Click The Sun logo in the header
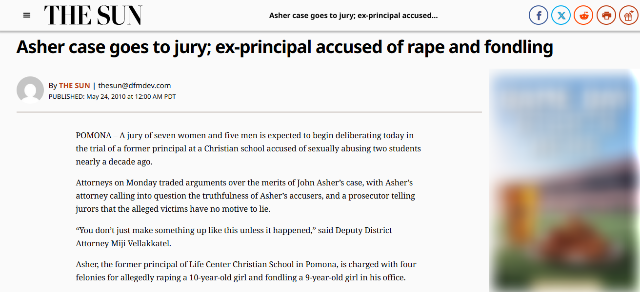The height and width of the screenshot is (292, 640). click(x=93, y=16)
